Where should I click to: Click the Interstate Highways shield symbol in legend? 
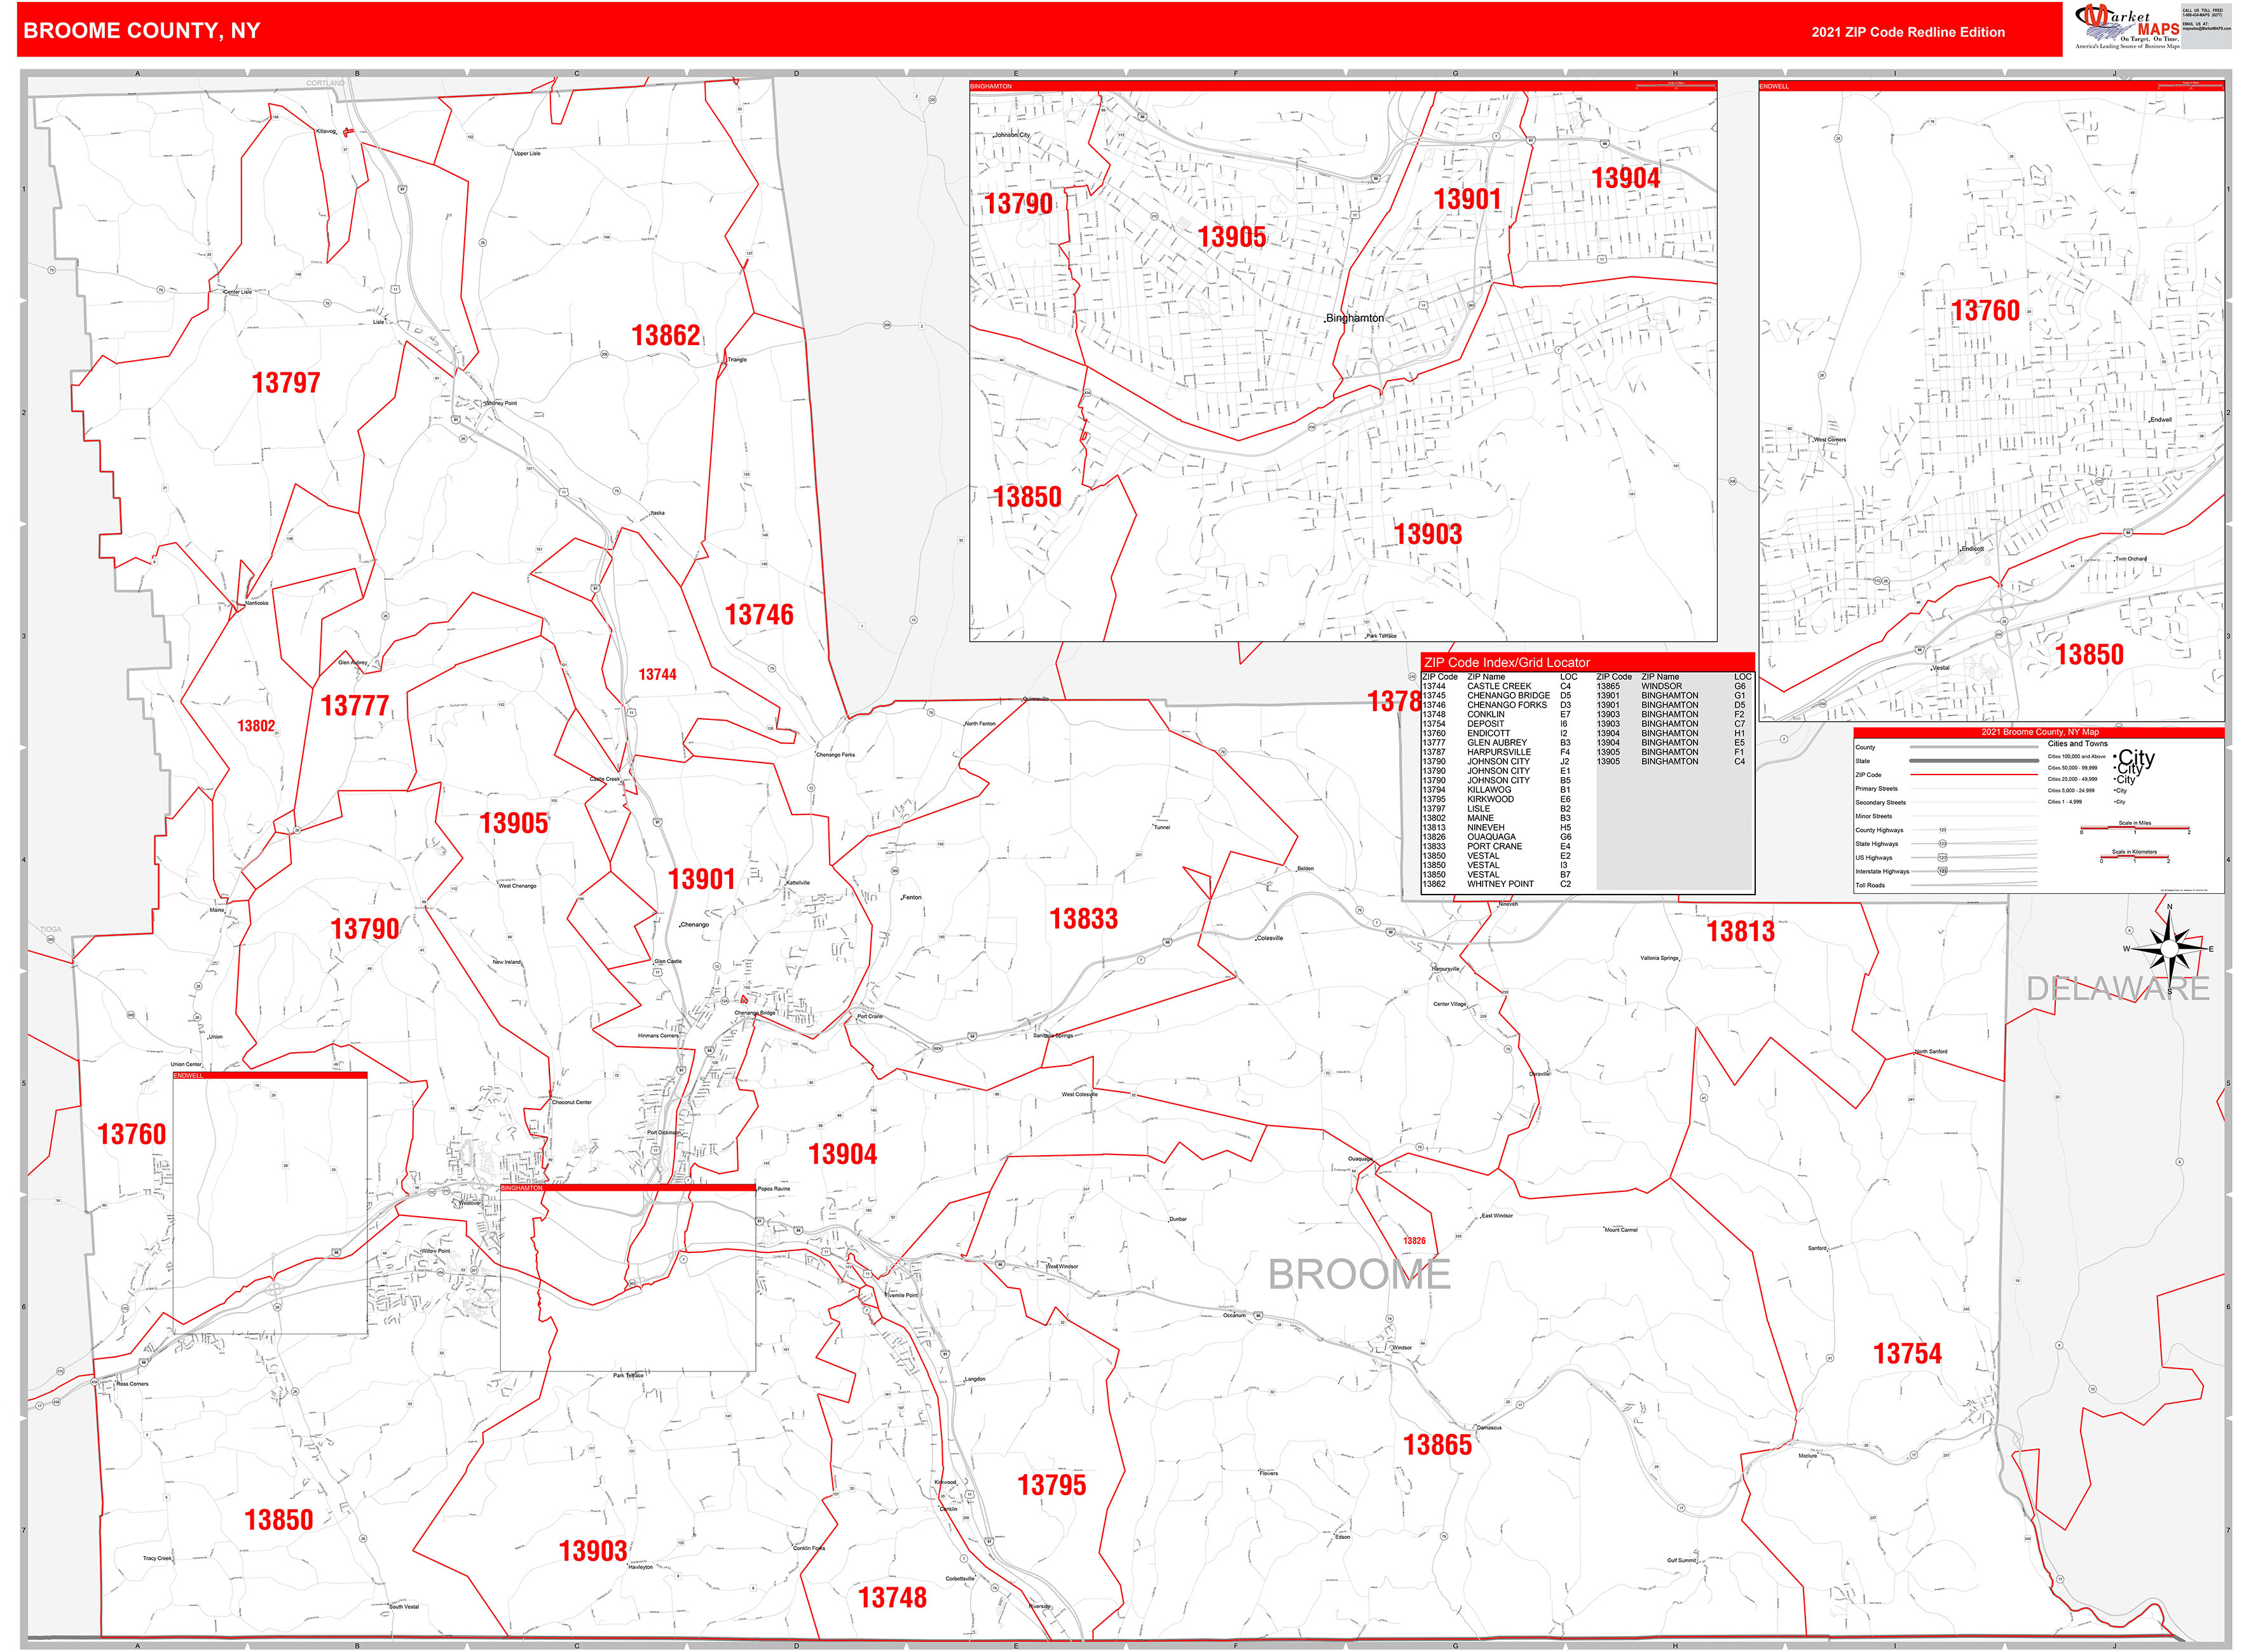coord(1943,872)
